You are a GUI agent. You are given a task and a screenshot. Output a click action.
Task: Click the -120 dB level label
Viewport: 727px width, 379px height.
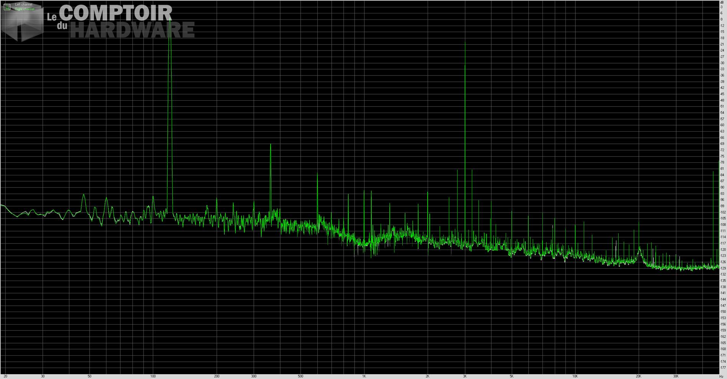[722, 250]
